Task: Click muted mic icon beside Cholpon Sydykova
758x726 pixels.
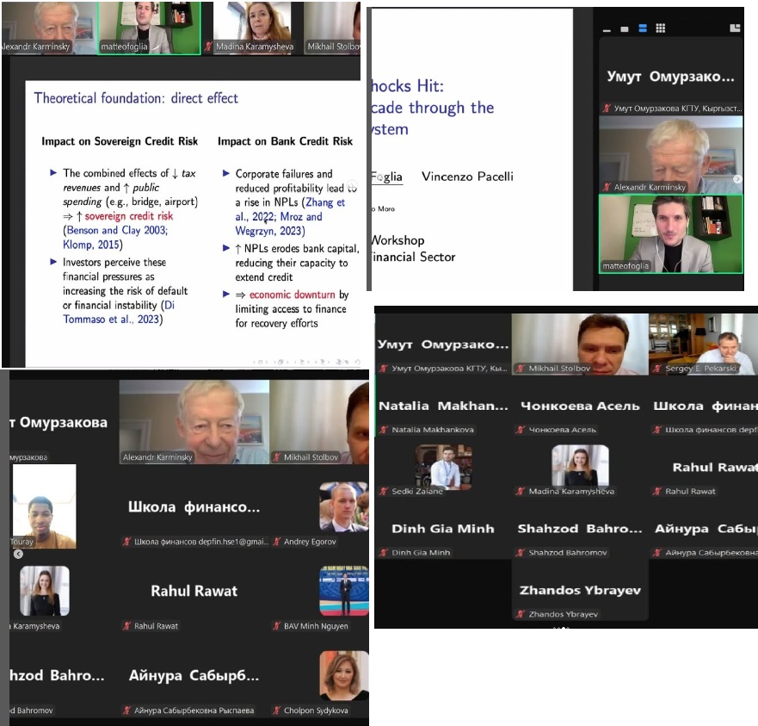Action: click(277, 710)
